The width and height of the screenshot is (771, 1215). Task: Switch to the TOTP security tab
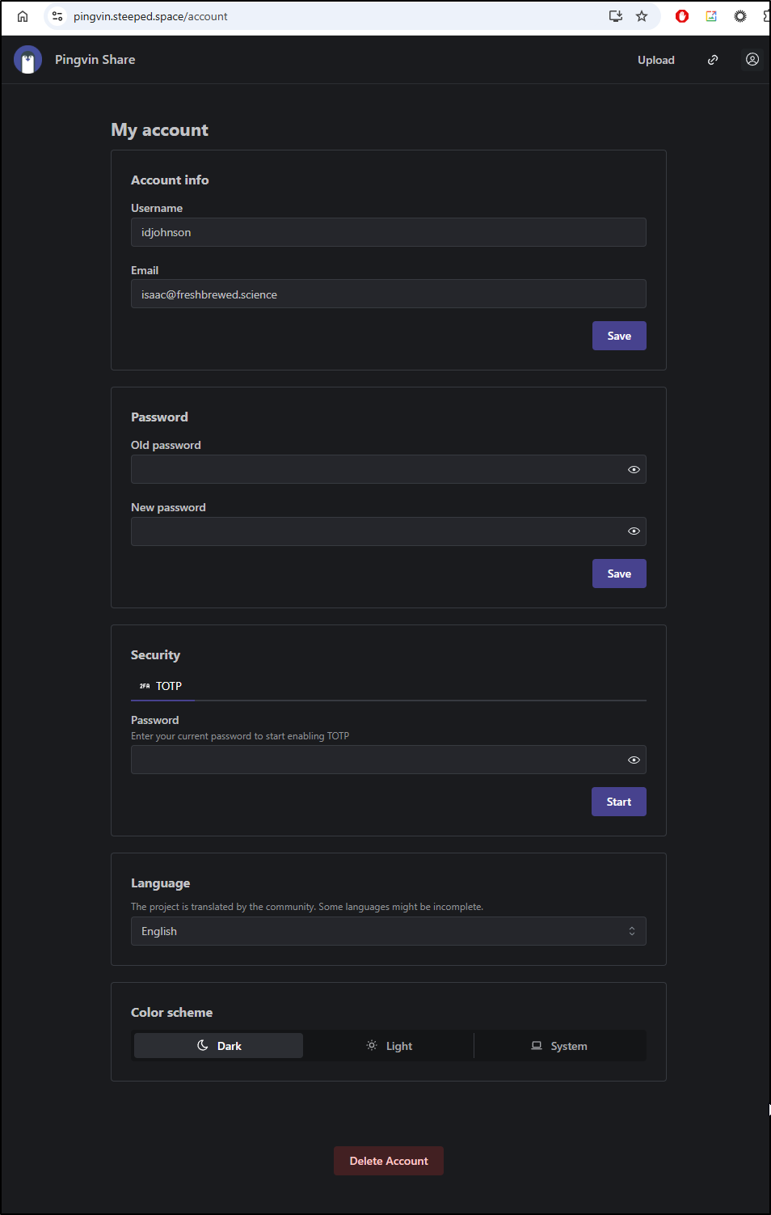tap(161, 686)
